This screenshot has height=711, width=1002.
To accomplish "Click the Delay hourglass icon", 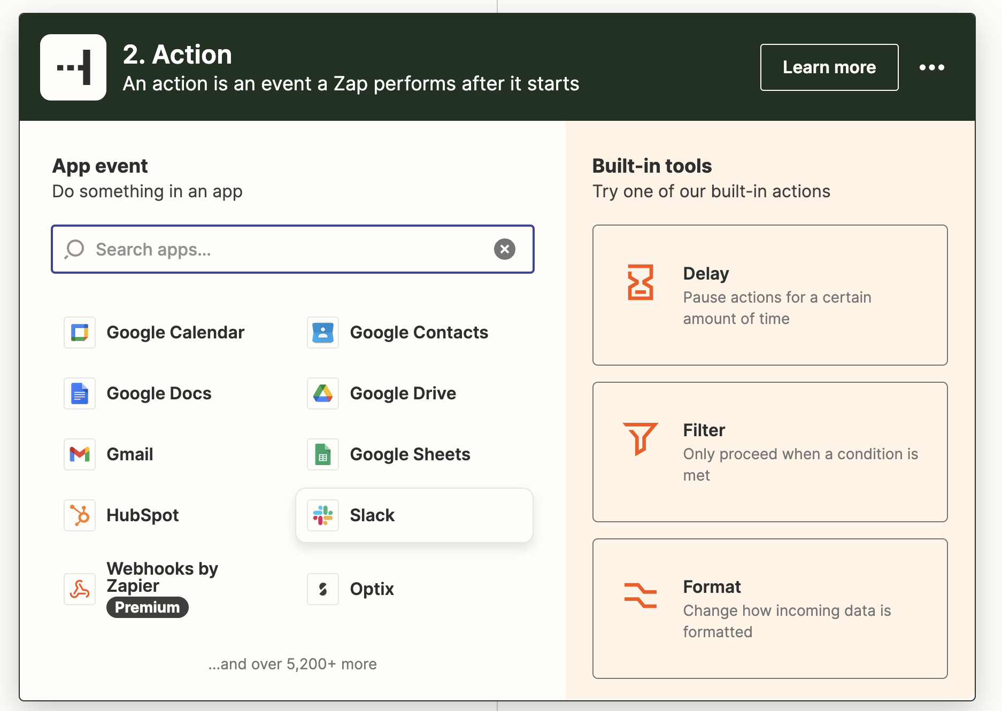I will 640,282.
